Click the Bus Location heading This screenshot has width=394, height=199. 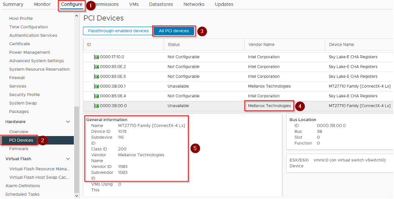tap(303, 120)
